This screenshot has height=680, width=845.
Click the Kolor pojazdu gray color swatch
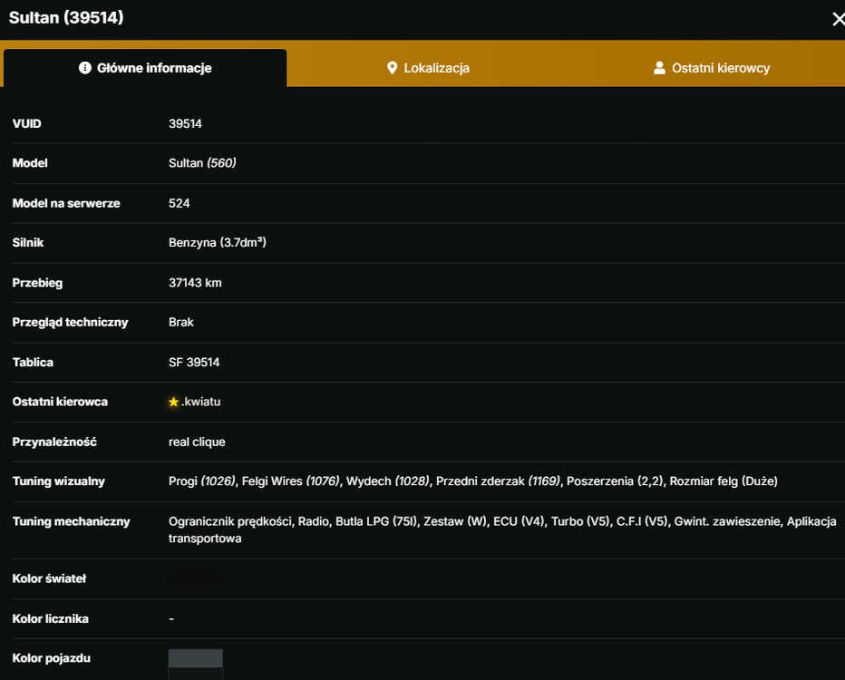point(196,658)
